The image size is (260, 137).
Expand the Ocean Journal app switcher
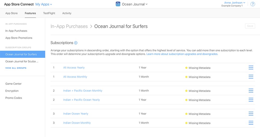[135, 4]
